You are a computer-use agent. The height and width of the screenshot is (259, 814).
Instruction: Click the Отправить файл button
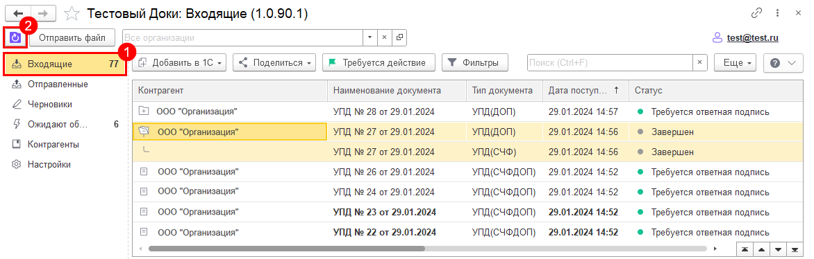pos(72,38)
